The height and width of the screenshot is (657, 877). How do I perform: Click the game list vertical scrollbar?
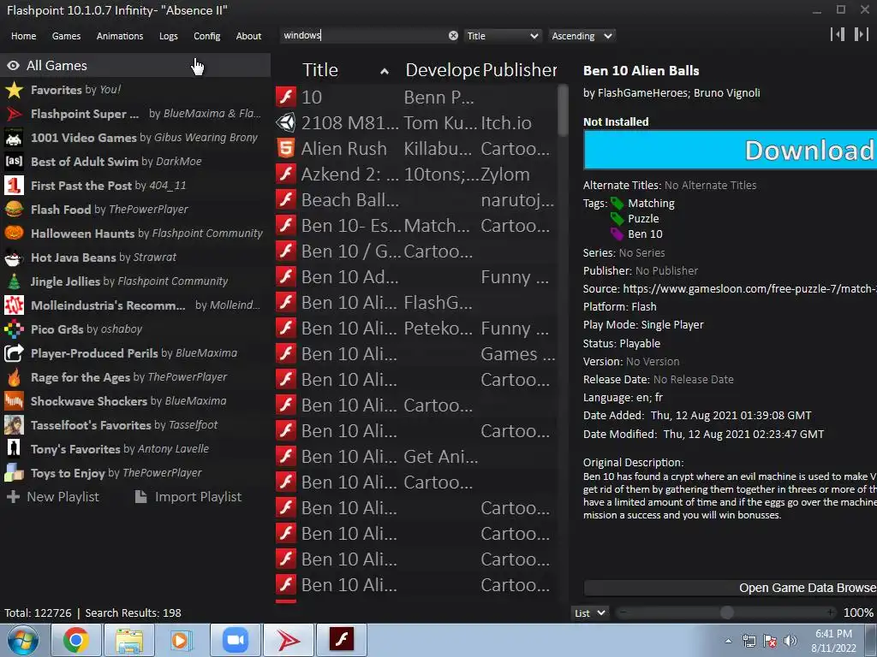pos(563,110)
